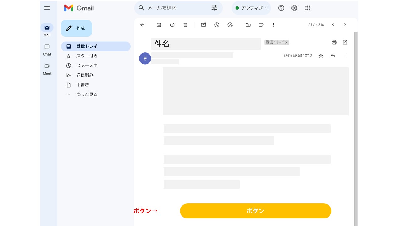Add this email to Tasks
The height and width of the screenshot is (226, 402).
pyautogui.click(x=230, y=25)
